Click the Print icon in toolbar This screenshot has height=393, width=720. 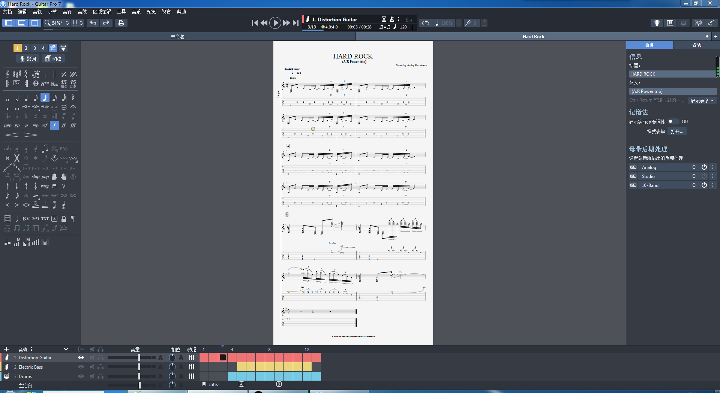121,23
